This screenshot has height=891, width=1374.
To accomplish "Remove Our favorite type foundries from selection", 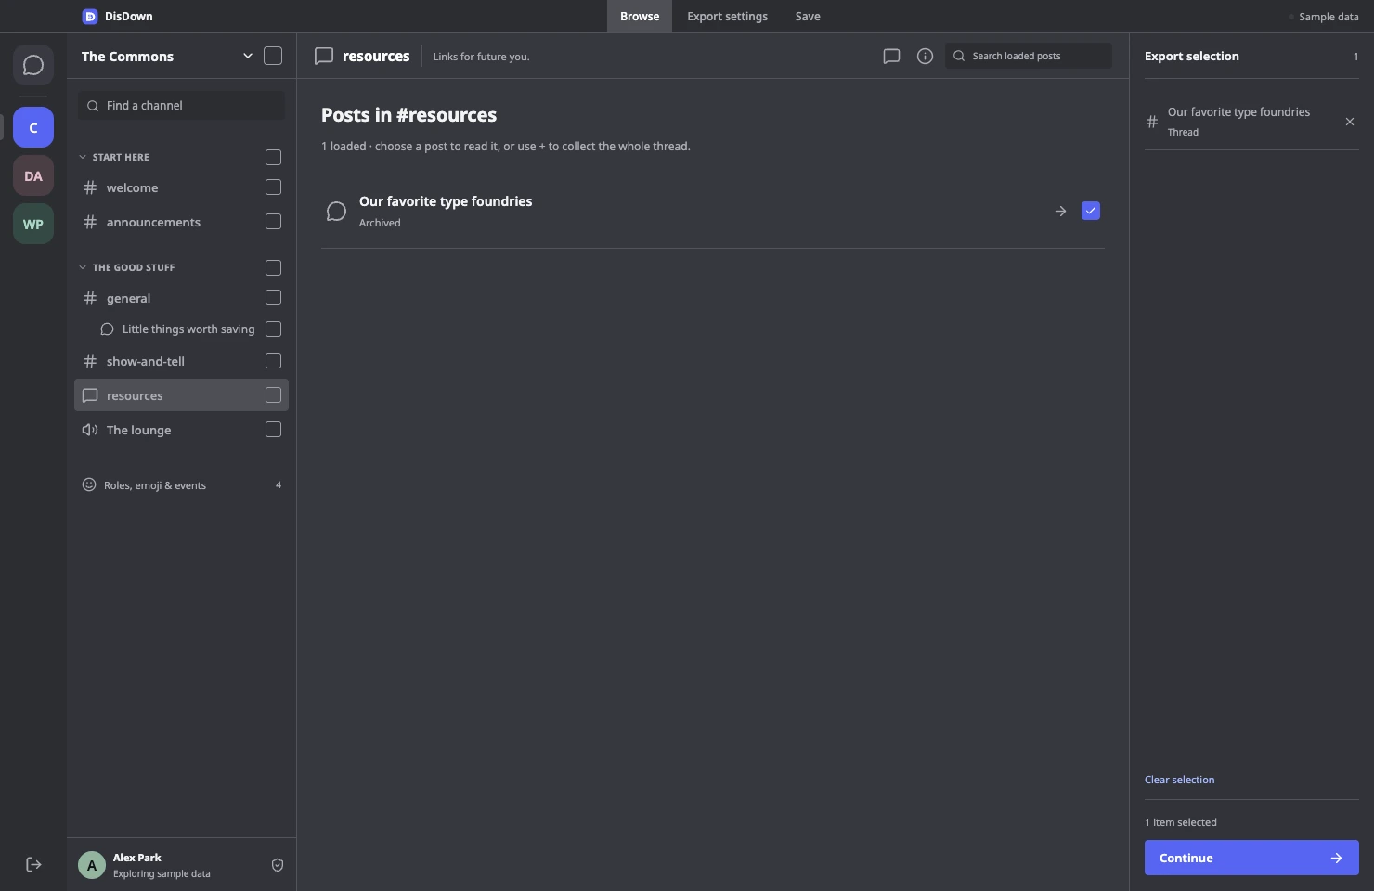I will 1350,122.
